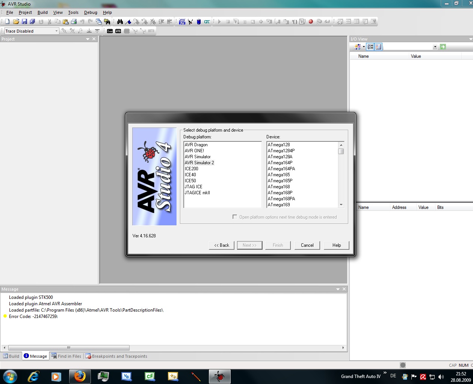Click Message panel horizontal scrollbar

point(69,348)
